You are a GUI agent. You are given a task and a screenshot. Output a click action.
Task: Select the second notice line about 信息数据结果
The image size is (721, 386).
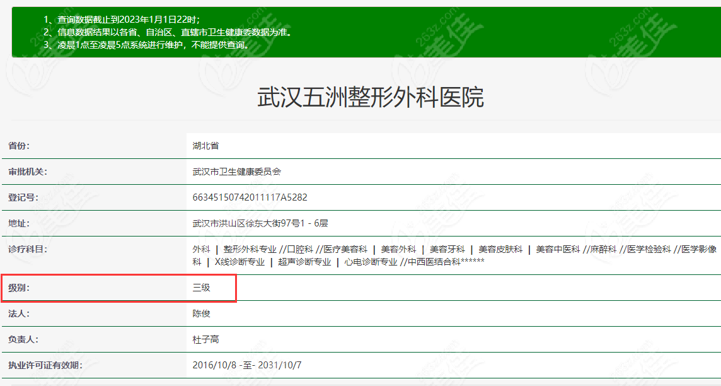168,32
